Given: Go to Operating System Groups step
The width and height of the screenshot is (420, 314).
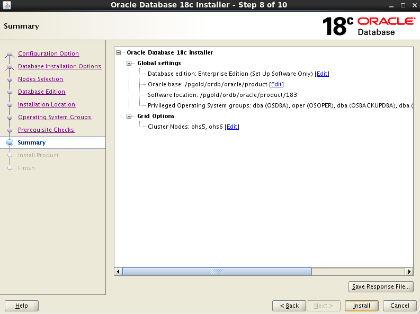Looking at the screenshot, I should [55, 117].
